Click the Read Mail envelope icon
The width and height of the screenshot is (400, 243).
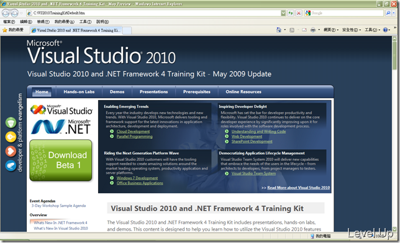coord(304,30)
